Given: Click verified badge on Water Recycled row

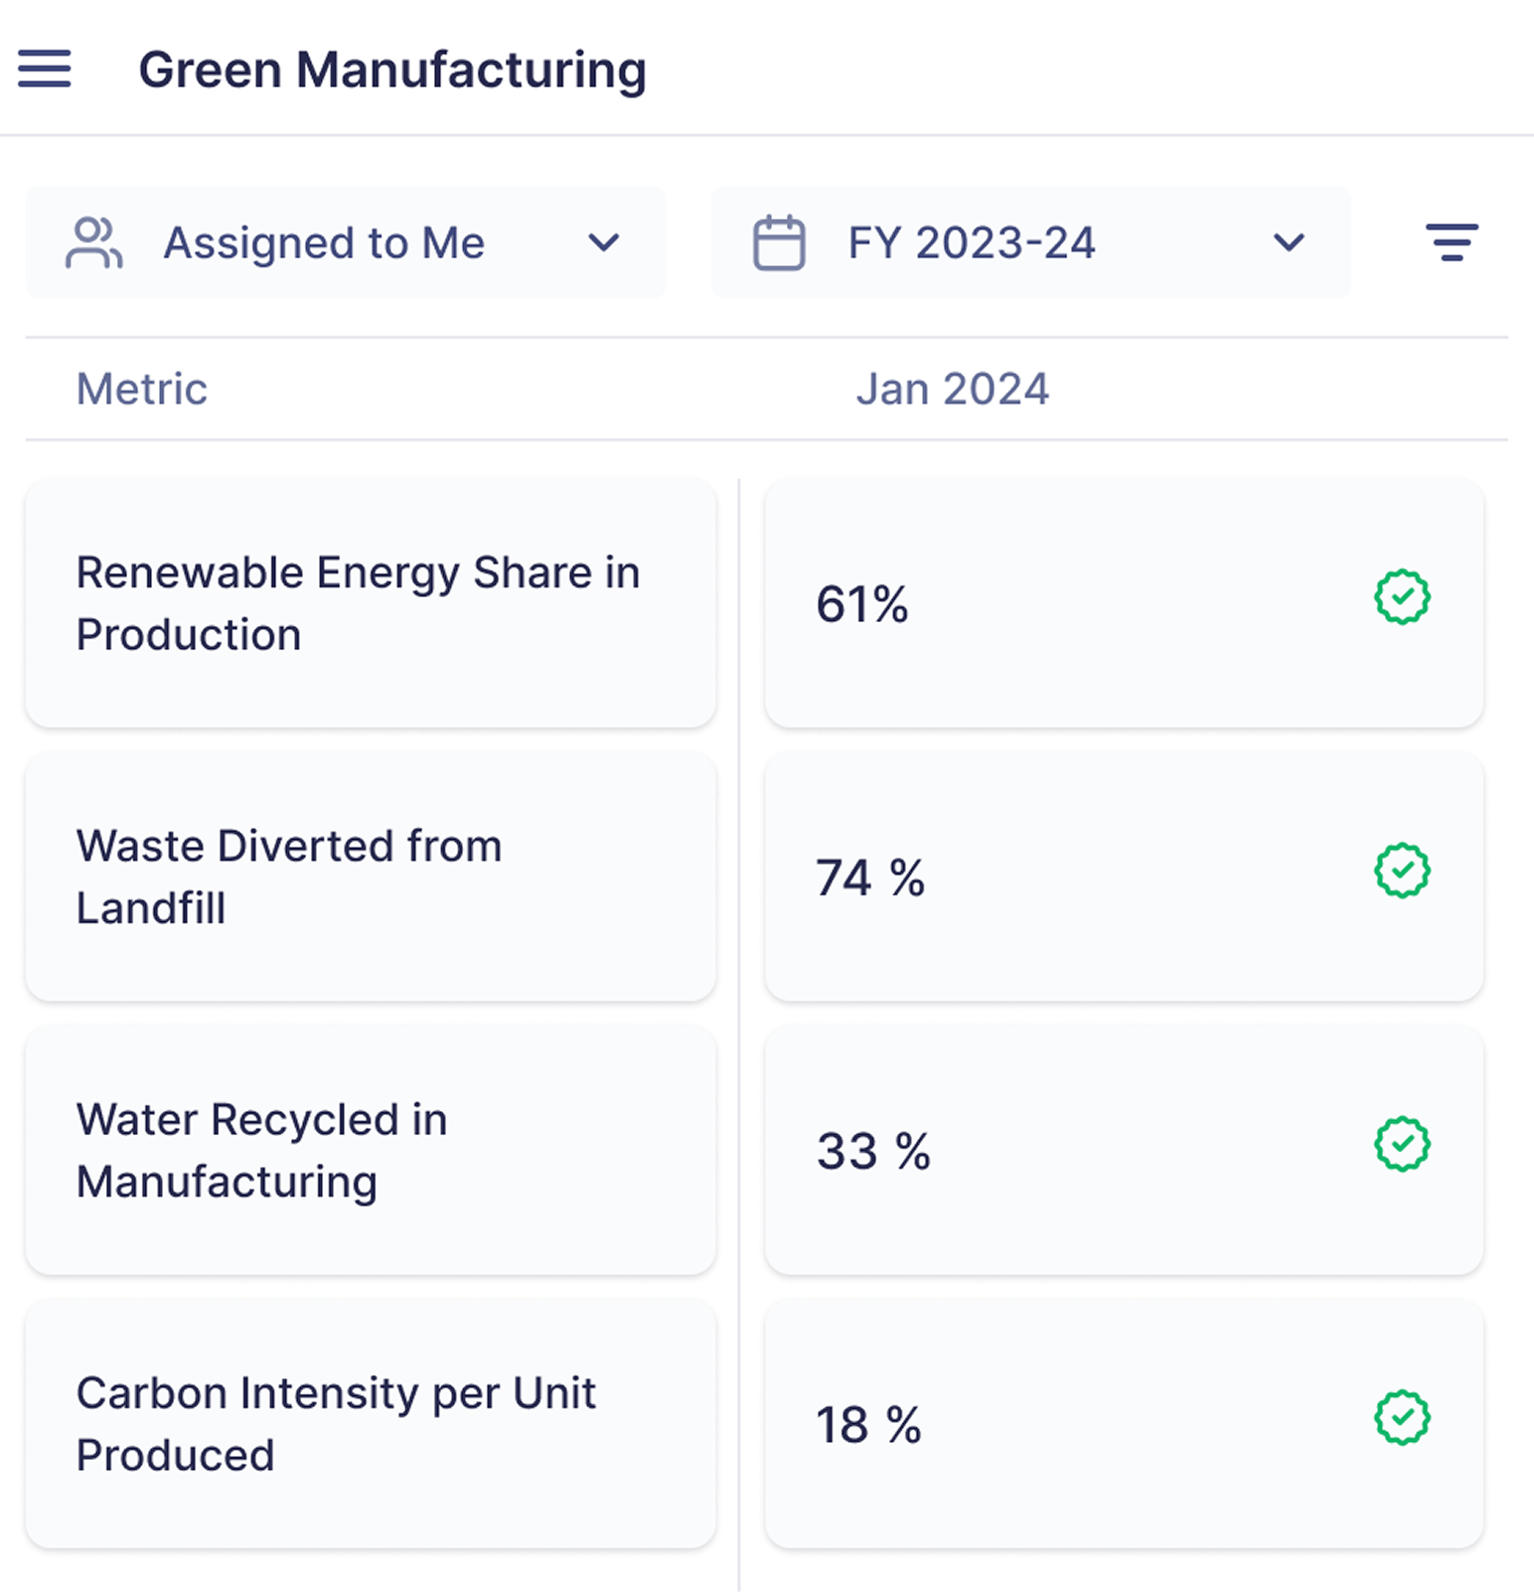Looking at the screenshot, I should pyautogui.click(x=1402, y=1144).
